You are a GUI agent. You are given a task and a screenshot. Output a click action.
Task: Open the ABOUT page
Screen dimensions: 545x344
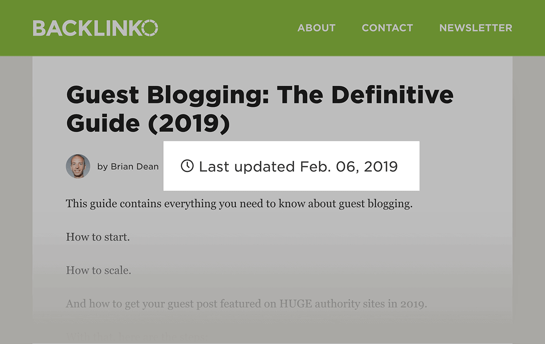[x=317, y=28]
